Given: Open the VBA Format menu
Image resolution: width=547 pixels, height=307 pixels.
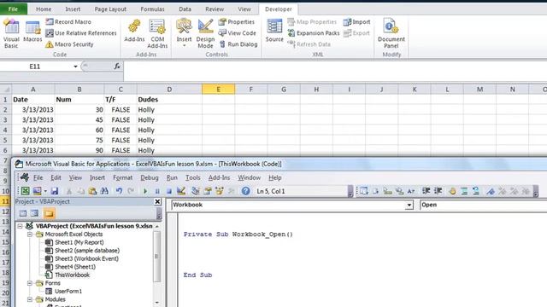Looking at the screenshot, I should pos(123,177).
